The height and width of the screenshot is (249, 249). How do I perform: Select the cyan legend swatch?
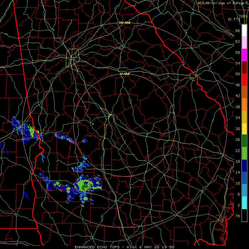(244, 203)
